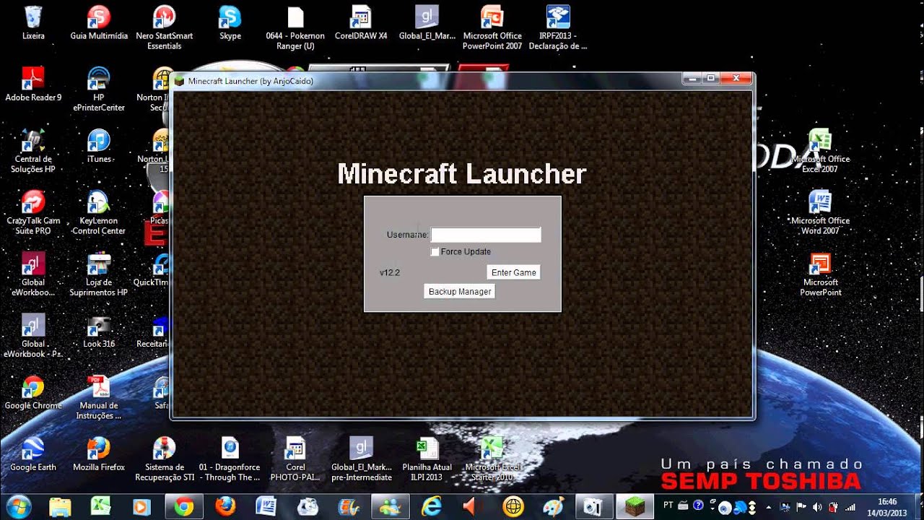Launch the Skype desktop shortcut
The width and height of the screenshot is (924, 520).
[230, 23]
